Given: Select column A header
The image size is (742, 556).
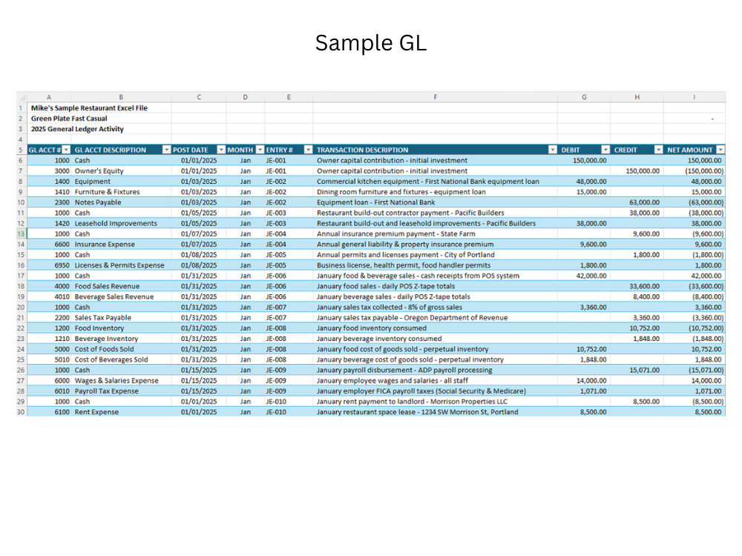Looking at the screenshot, I should (x=49, y=97).
